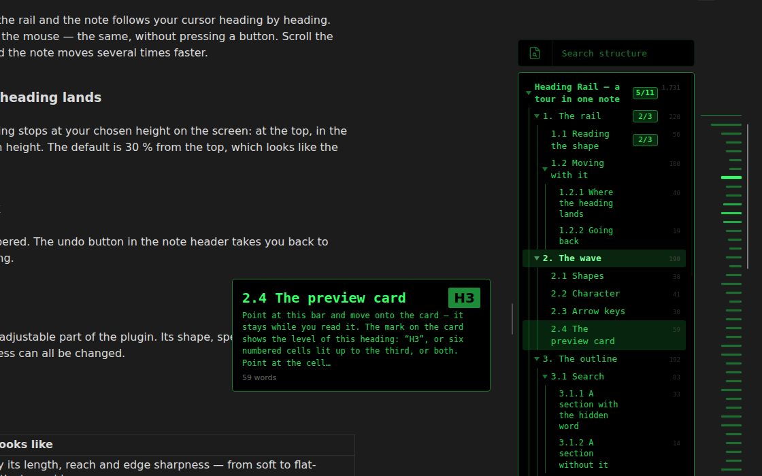Click the 1,731 word count of the root heading

[x=671, y=88]
